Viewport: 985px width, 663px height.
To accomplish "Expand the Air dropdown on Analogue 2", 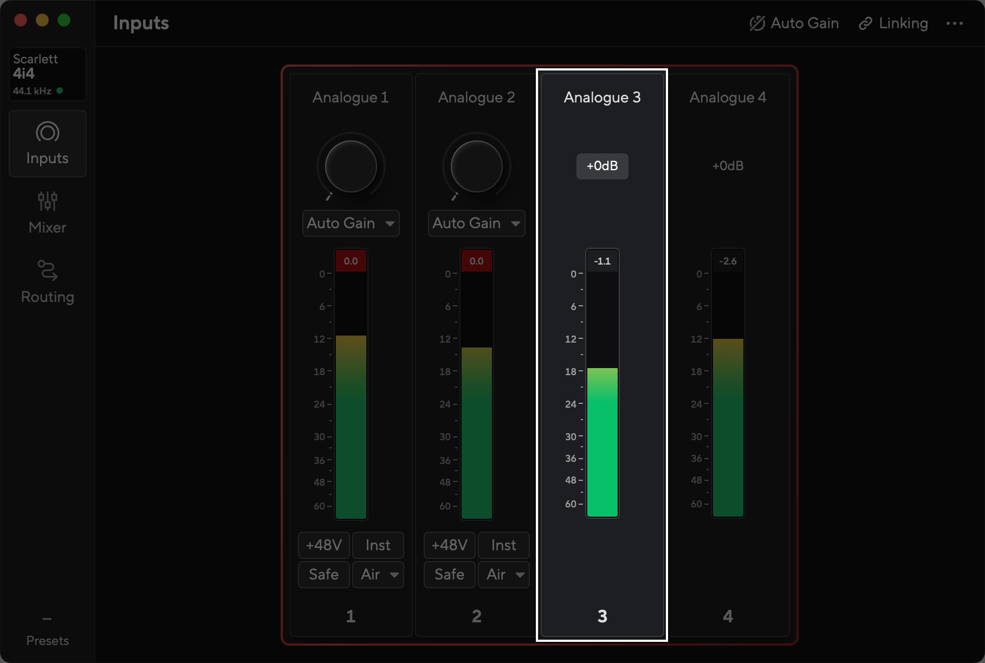I will (x=504, y=575).
